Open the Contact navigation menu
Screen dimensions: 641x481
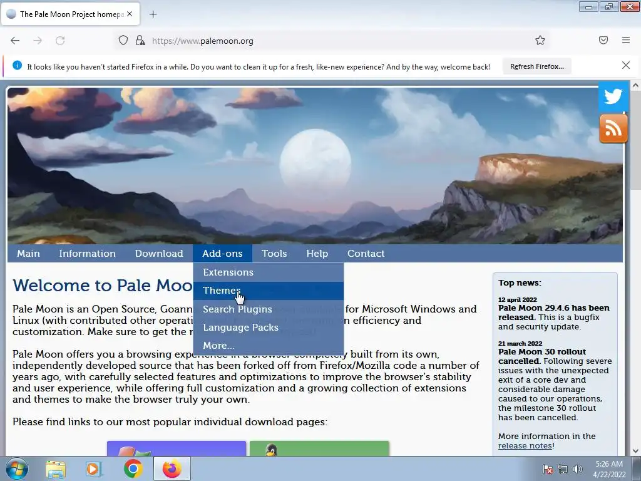click(x=366, y=254)
